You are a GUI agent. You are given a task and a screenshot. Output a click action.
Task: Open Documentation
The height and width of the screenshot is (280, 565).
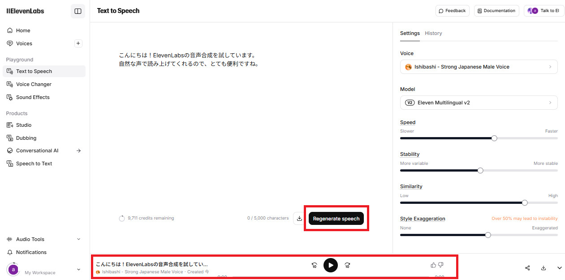coord(496,11)
